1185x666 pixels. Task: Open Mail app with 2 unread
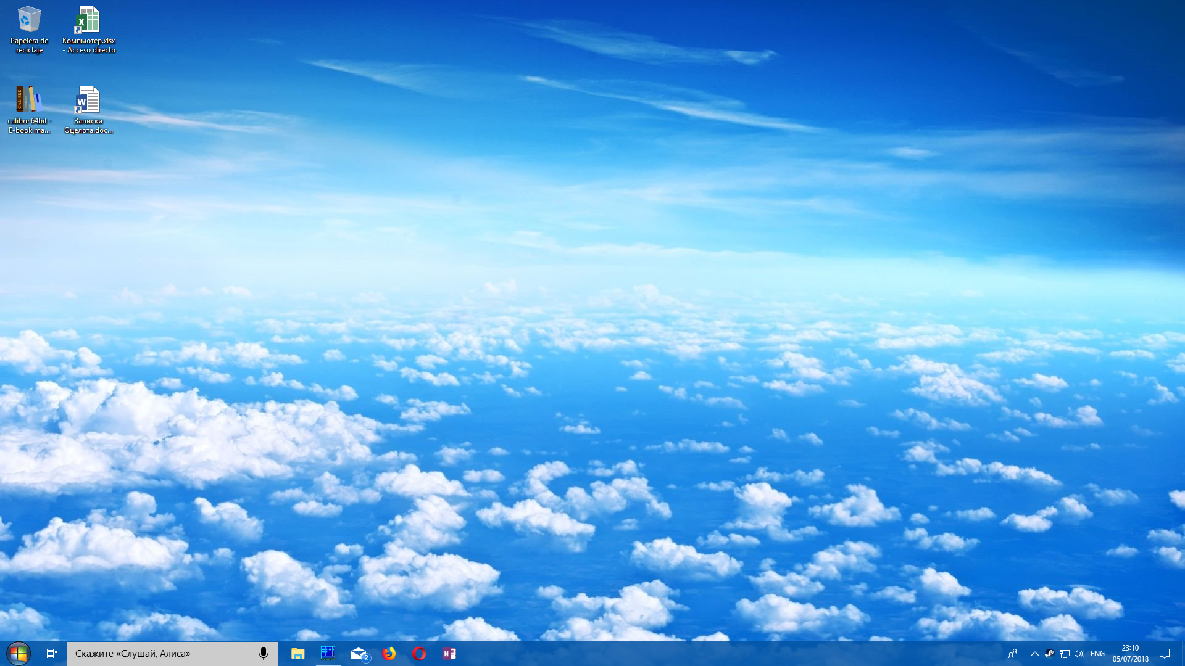pos(359,654)
